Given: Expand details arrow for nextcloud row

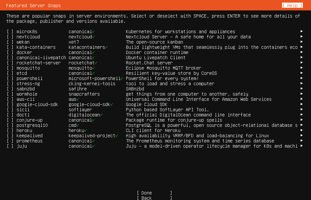Looking at the screenshot, I should [x=302, y=36].
